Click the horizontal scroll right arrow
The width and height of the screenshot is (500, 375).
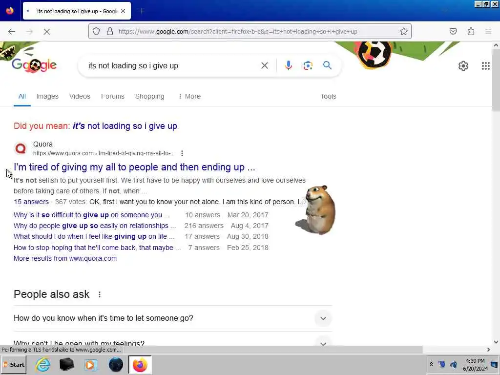[x=488, y=350]
